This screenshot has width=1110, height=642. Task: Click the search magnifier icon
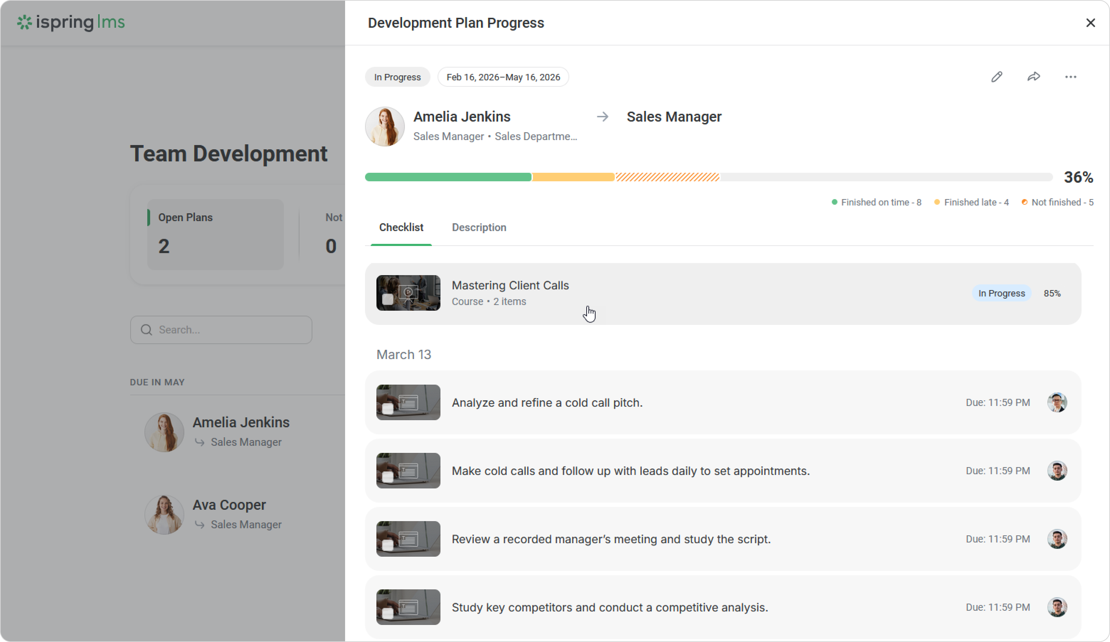coord(146,330)
